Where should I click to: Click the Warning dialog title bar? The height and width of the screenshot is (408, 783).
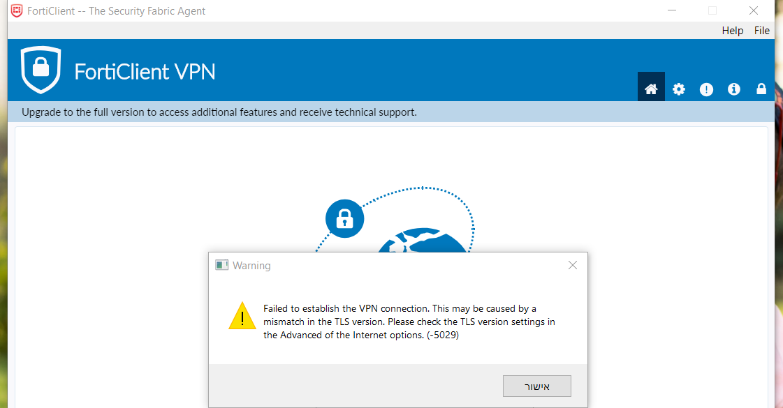tap(390, 265)
